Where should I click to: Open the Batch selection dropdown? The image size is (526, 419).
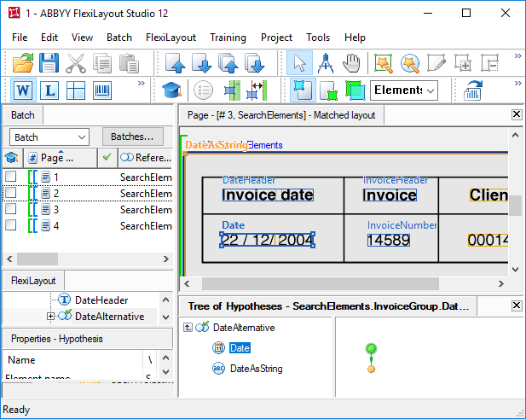click(49, 137)
